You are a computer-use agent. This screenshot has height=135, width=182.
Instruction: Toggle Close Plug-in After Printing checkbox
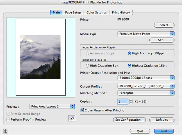point(82,110)
